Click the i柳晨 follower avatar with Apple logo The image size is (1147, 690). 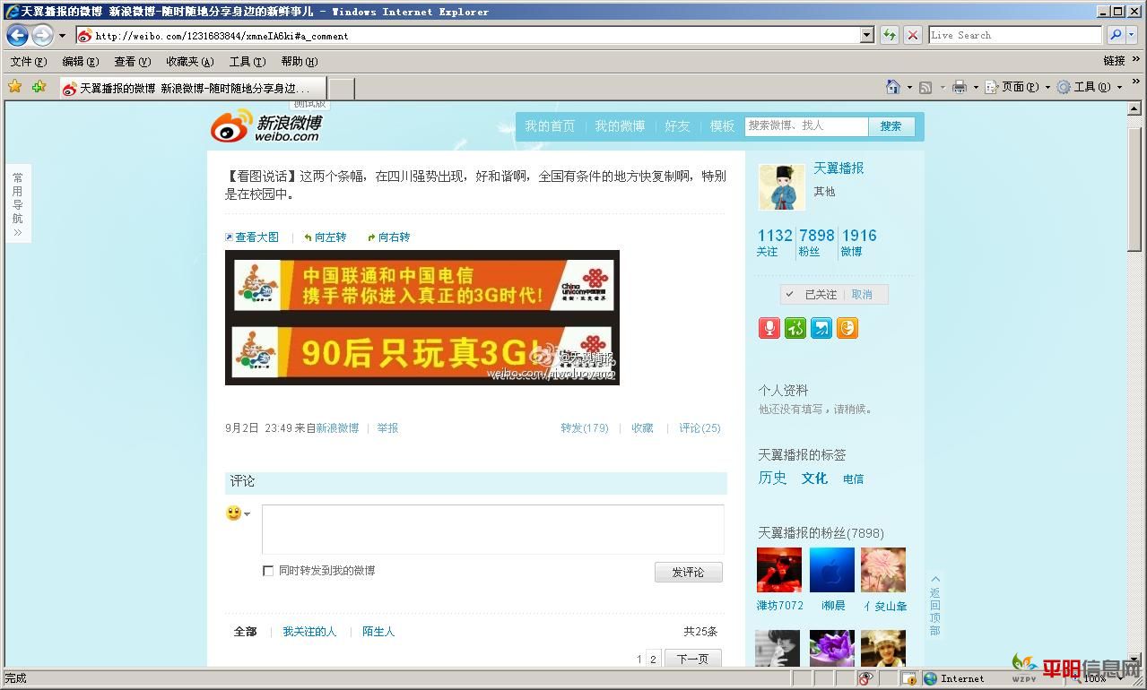832,570
